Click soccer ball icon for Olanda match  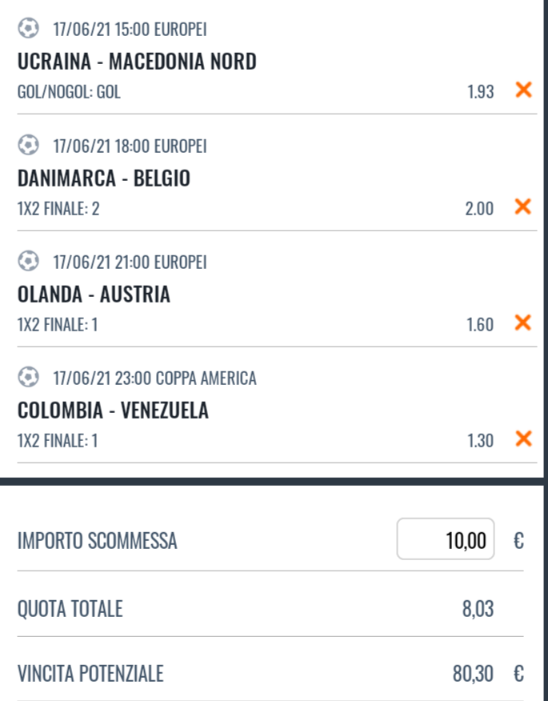coord(29,262)
